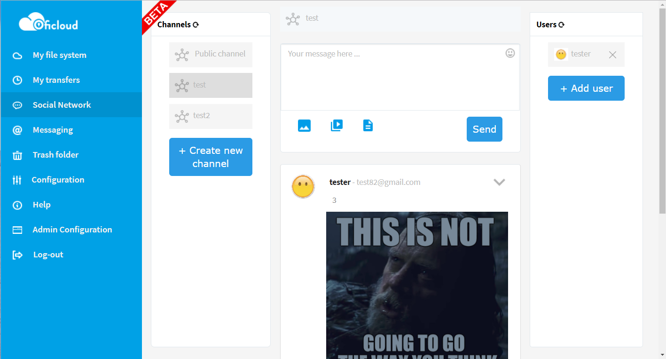
Task: Open My file system cloud icon
Action: click(x=17, y=56)
